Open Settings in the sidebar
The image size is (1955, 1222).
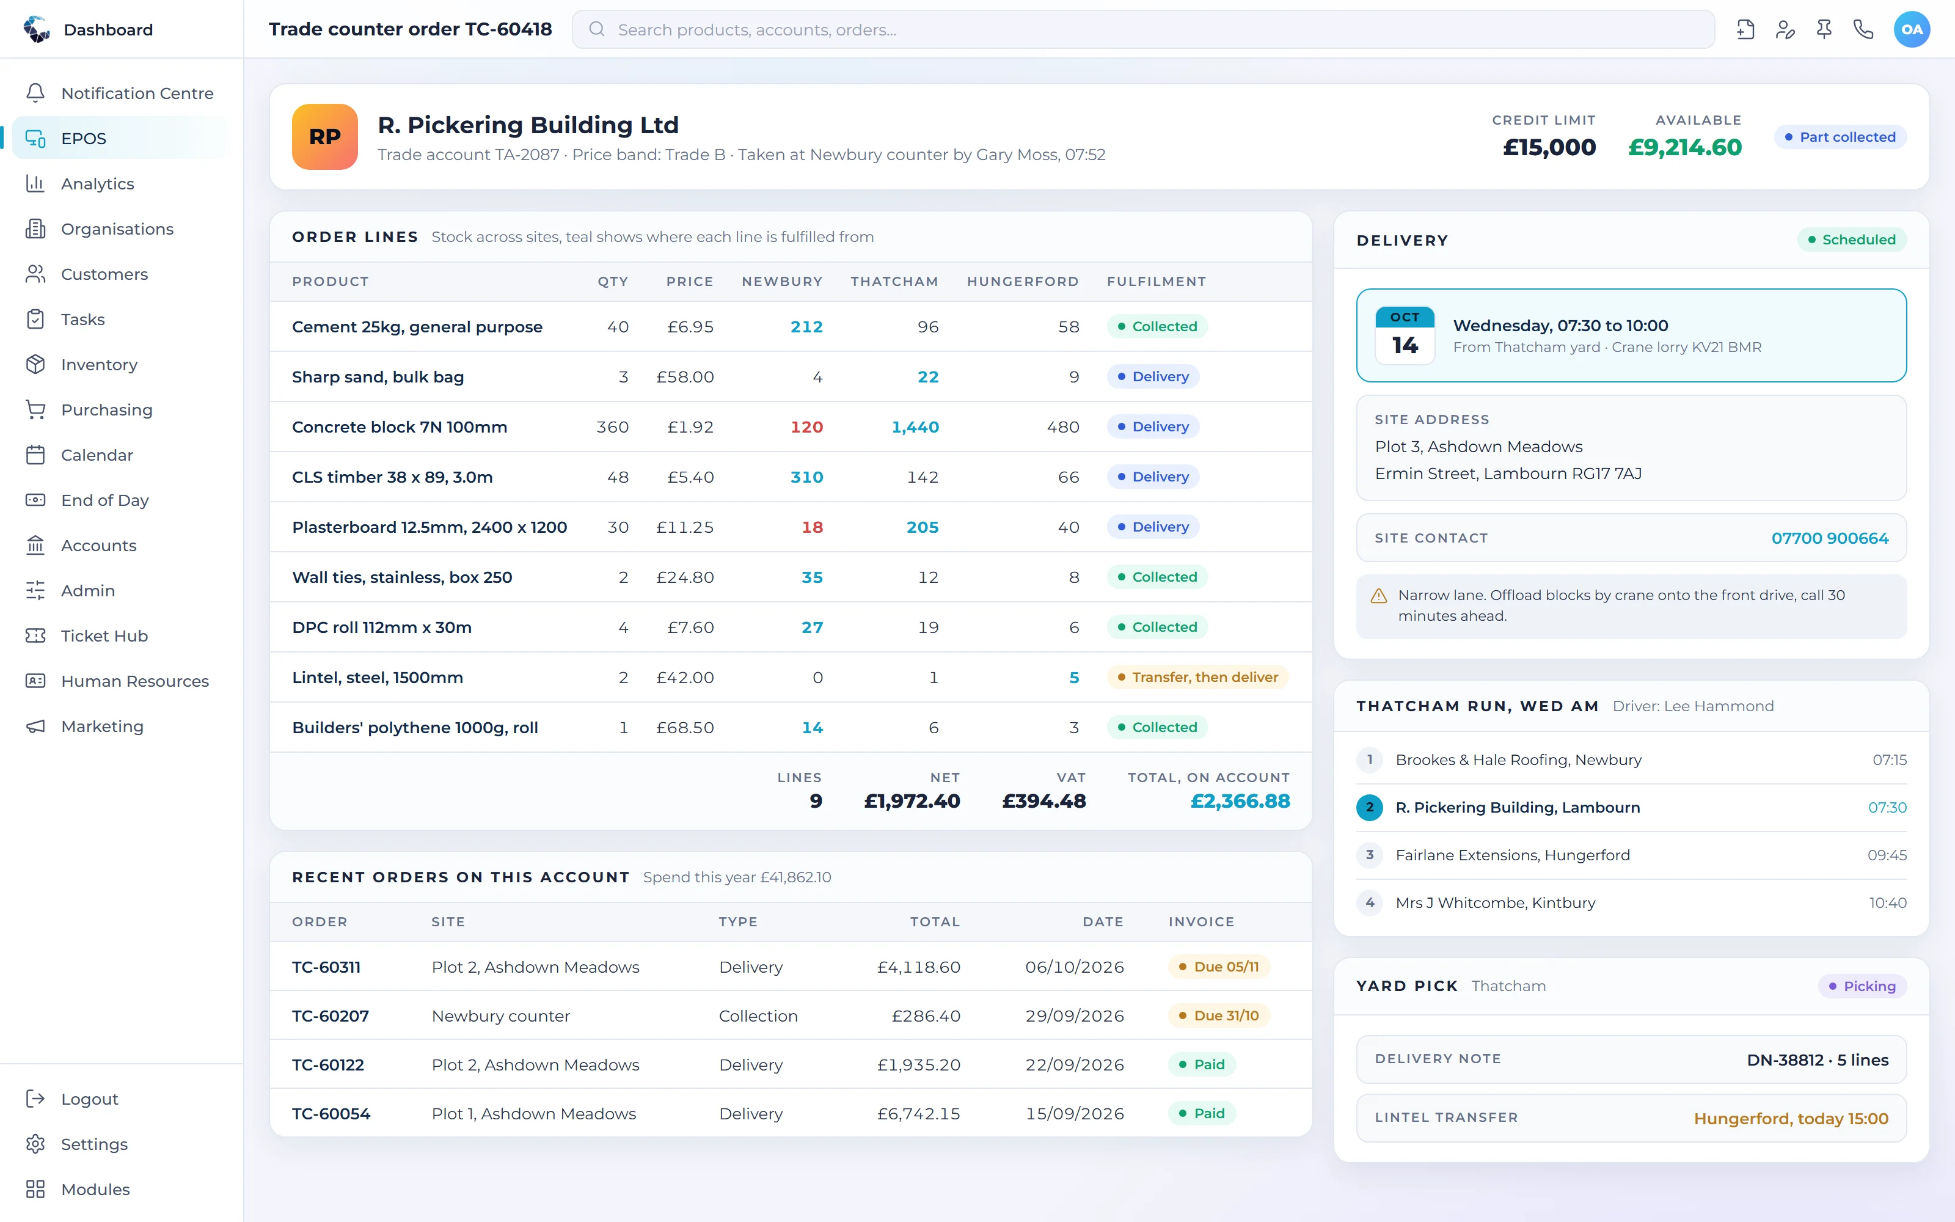[121, 1144]
